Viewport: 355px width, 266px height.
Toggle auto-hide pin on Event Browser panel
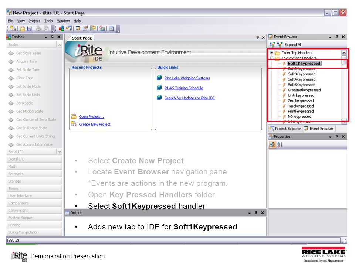pyautogui.click(x=337, y=37)
